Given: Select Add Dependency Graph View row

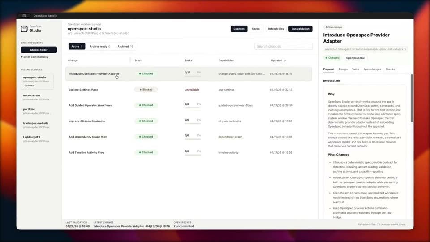Looking at the screenshot, I should click(189, 137).
